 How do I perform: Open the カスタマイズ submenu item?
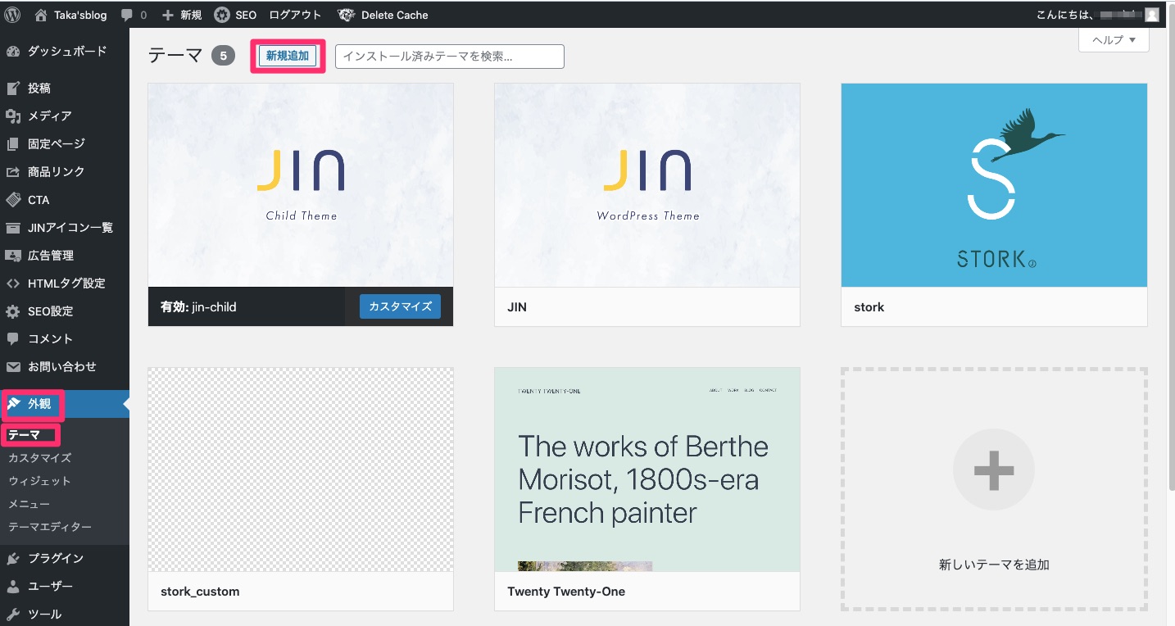39,458
